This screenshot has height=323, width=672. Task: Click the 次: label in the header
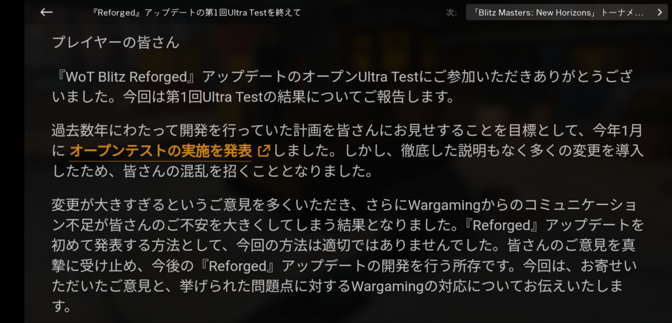(x=451, y=12)
